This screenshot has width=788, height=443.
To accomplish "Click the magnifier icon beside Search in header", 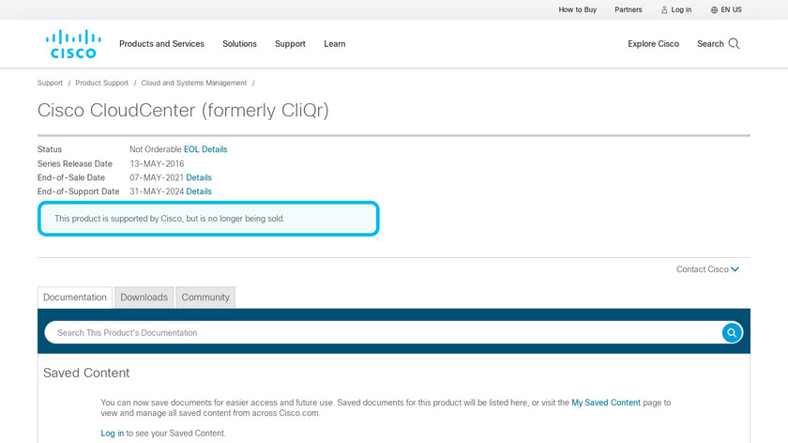I will pyautogui.click(x=734, y=44).
